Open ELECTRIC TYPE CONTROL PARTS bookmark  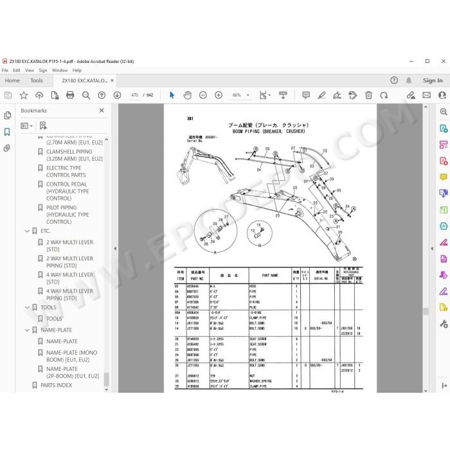click(66, 172)
